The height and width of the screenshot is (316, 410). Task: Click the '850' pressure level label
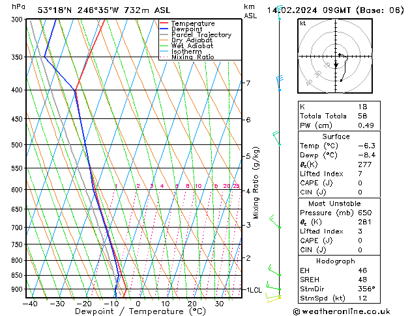18,275
